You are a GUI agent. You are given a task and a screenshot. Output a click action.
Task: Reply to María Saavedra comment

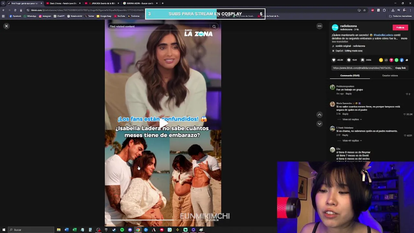[345, 114]
